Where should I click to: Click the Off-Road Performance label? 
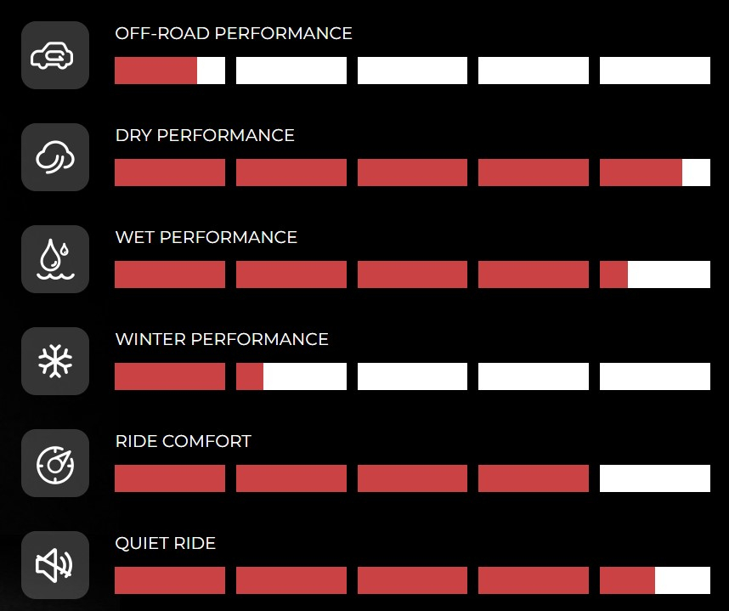[234, 34]
